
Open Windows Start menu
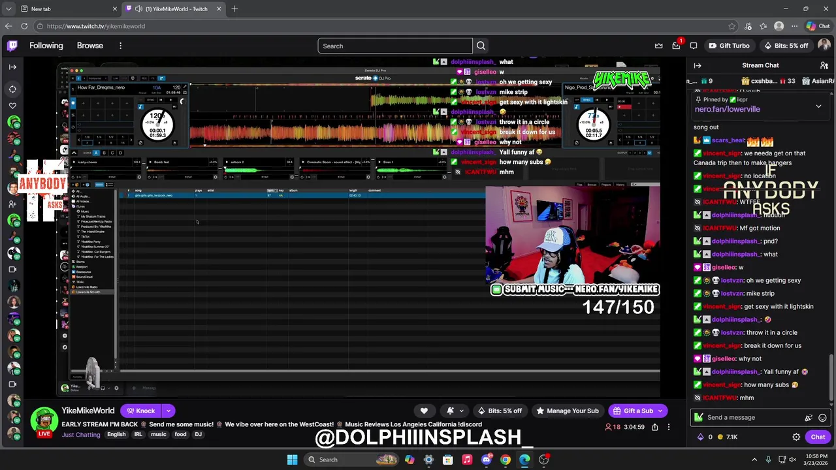(293, 460)
